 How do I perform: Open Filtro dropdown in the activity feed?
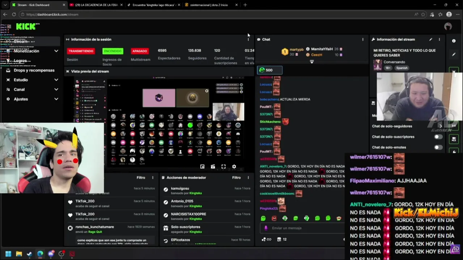point(141,178)
